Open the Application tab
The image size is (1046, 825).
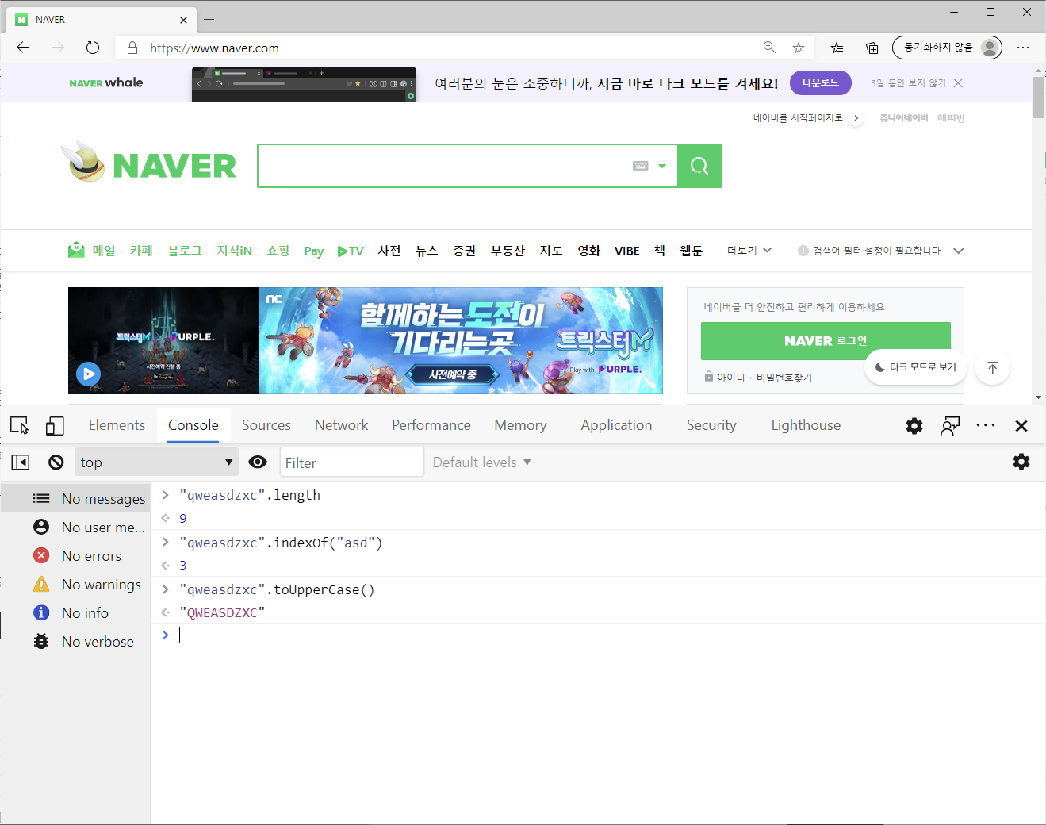(x=616, y=425)
